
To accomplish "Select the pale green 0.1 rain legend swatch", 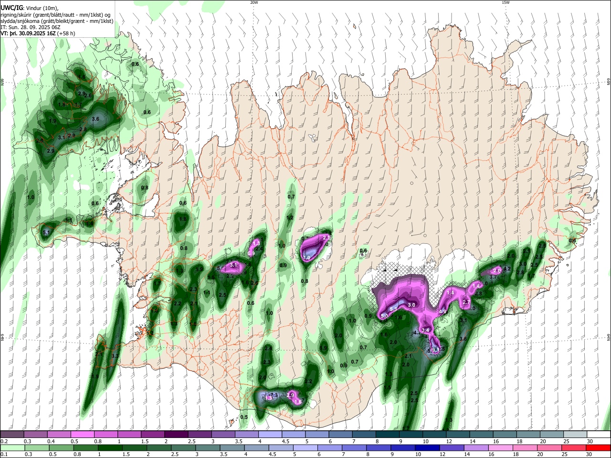I will click(12, 448).
